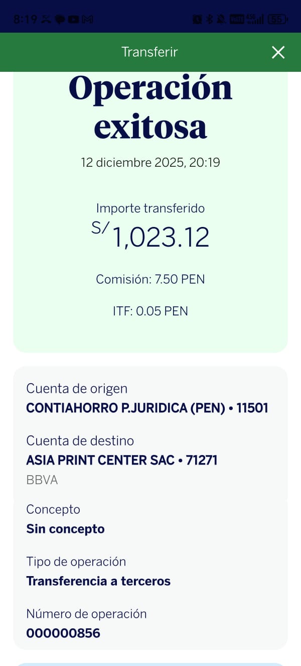The image size is (301, 666).
Task: Tap the mobile signal strength icon
Action: pos(255,20)
